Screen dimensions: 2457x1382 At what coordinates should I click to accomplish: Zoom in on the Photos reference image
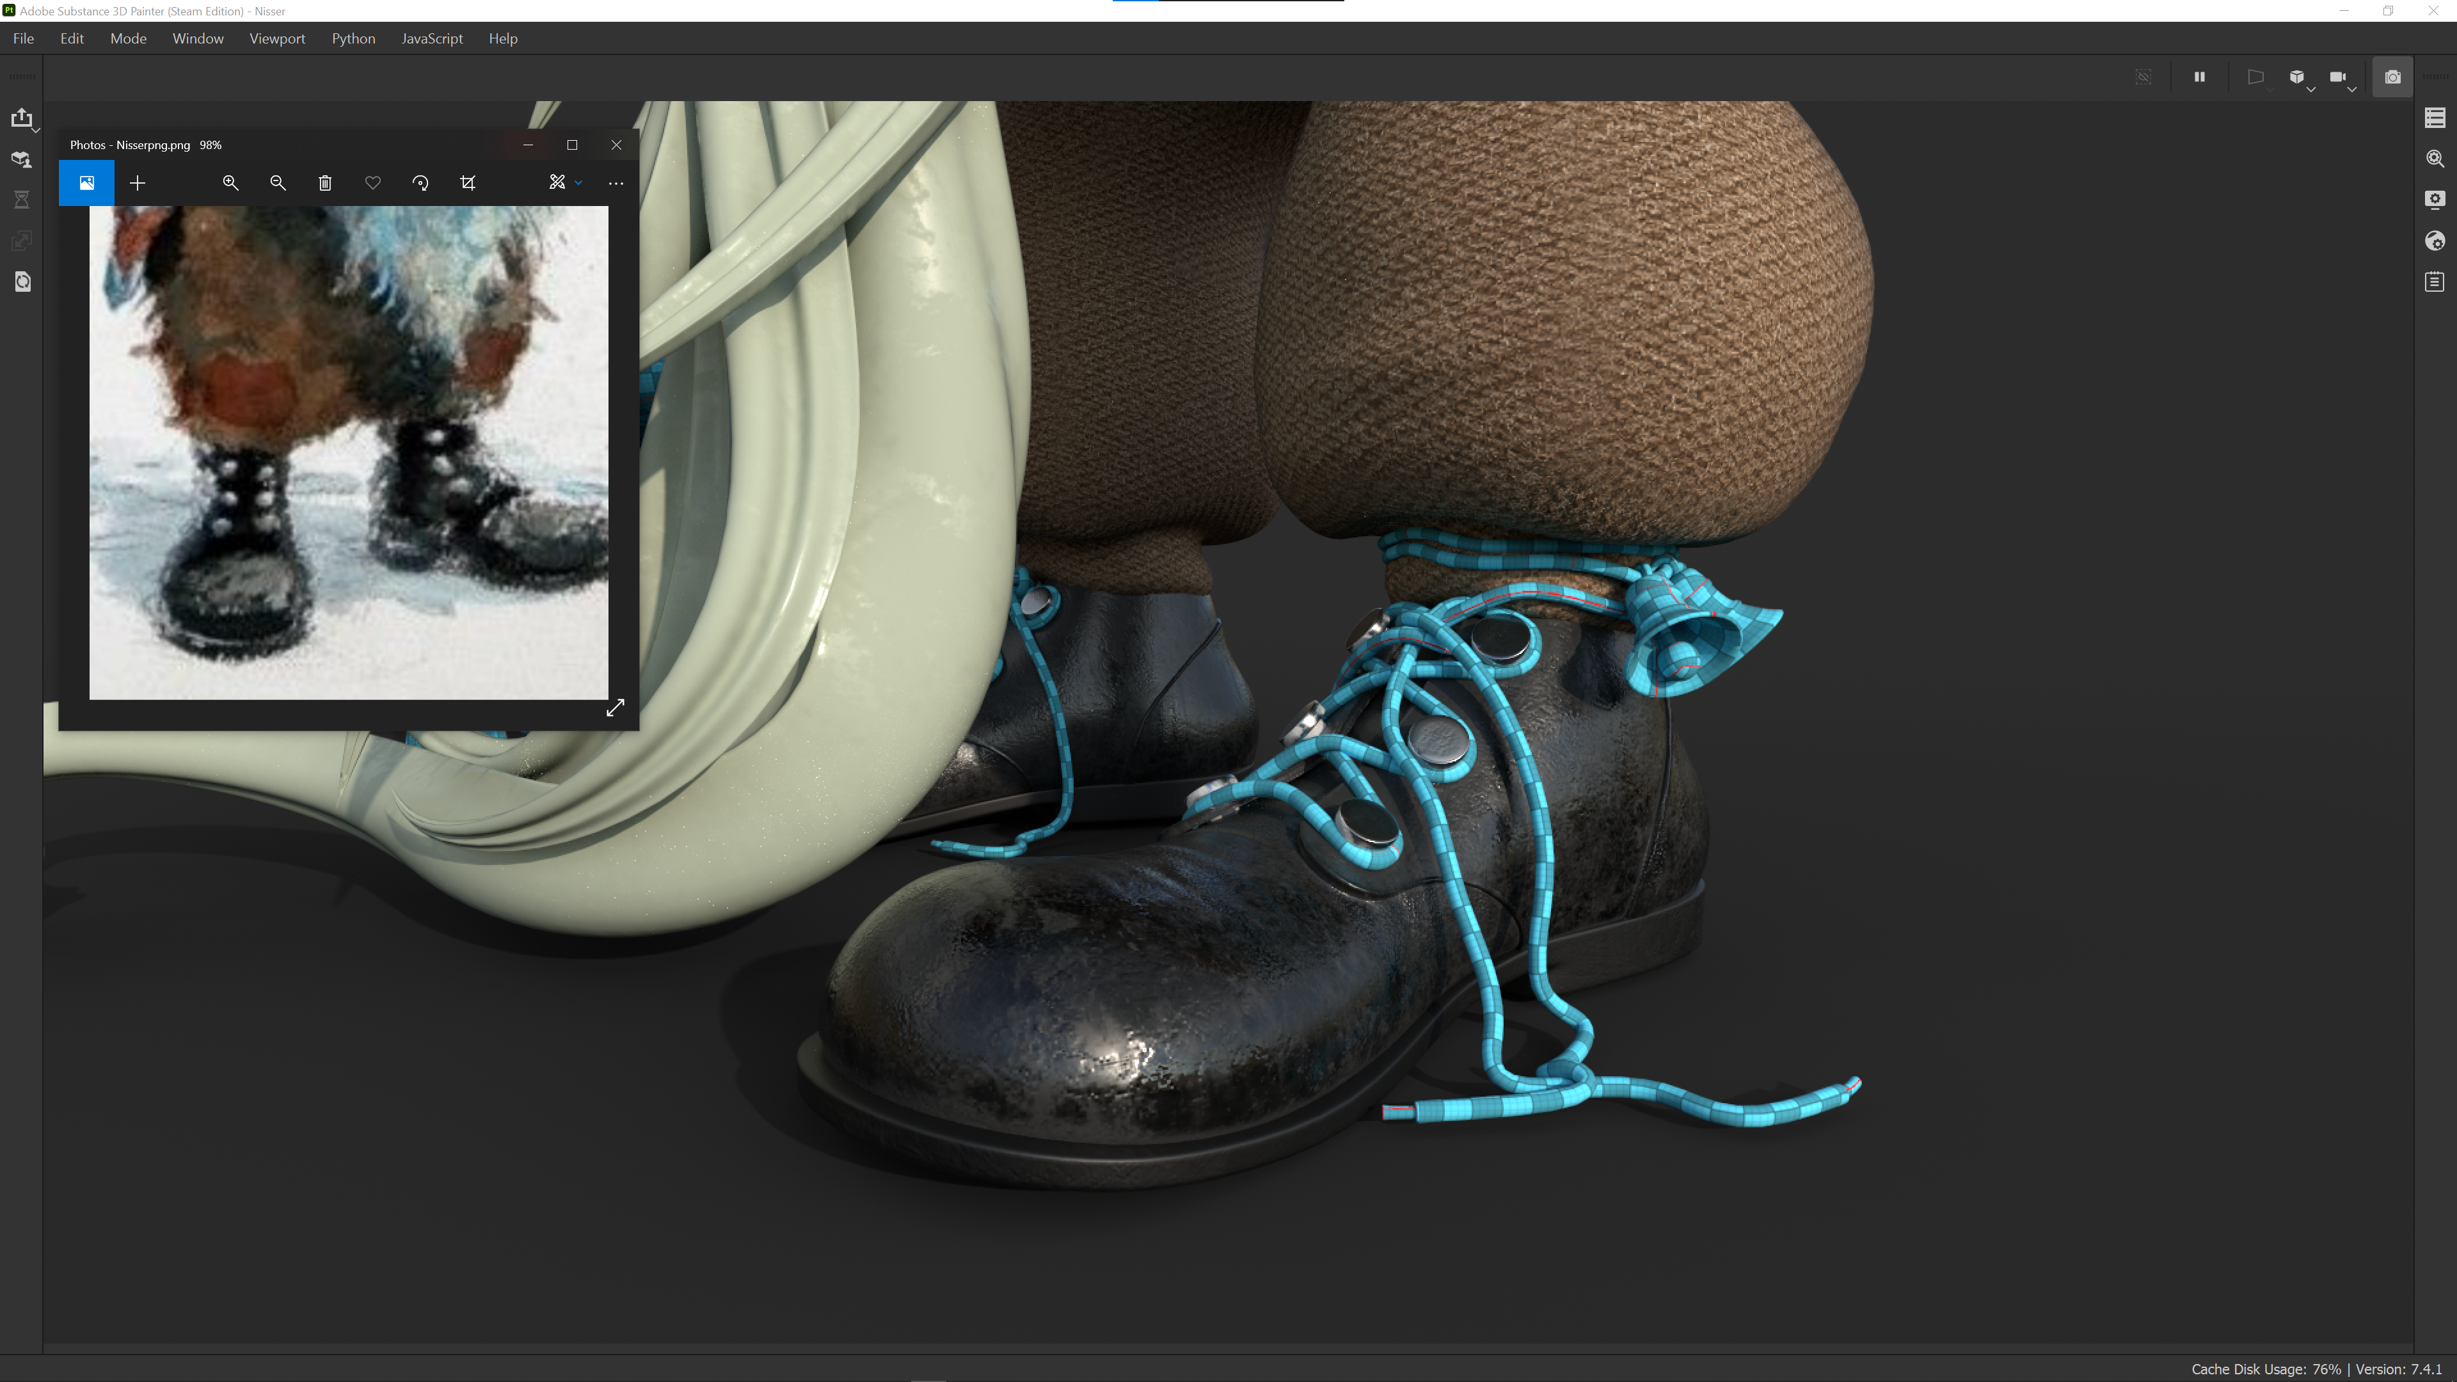pyautogui.click(x=230, y=183)
